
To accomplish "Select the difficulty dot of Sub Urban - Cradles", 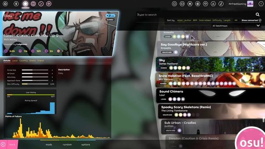I will coord(179,130).
